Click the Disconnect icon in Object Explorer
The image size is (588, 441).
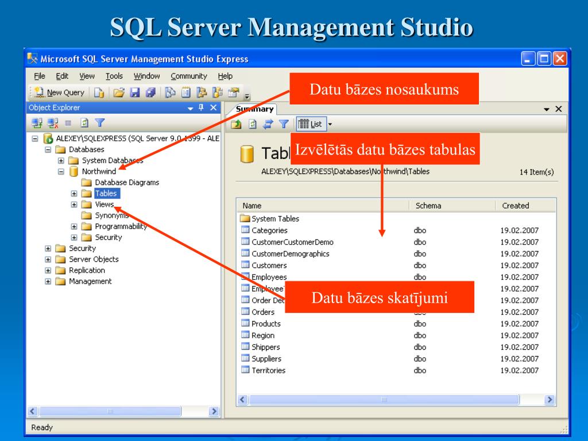click(53, 123)
